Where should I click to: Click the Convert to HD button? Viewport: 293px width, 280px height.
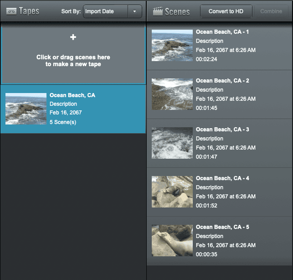point(226,11)
